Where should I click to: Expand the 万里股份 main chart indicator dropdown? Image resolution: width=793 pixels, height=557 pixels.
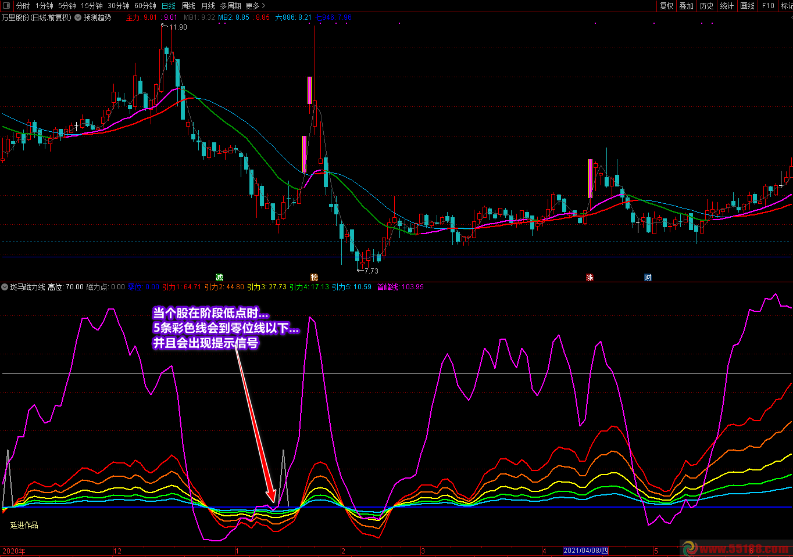point(78,17)
